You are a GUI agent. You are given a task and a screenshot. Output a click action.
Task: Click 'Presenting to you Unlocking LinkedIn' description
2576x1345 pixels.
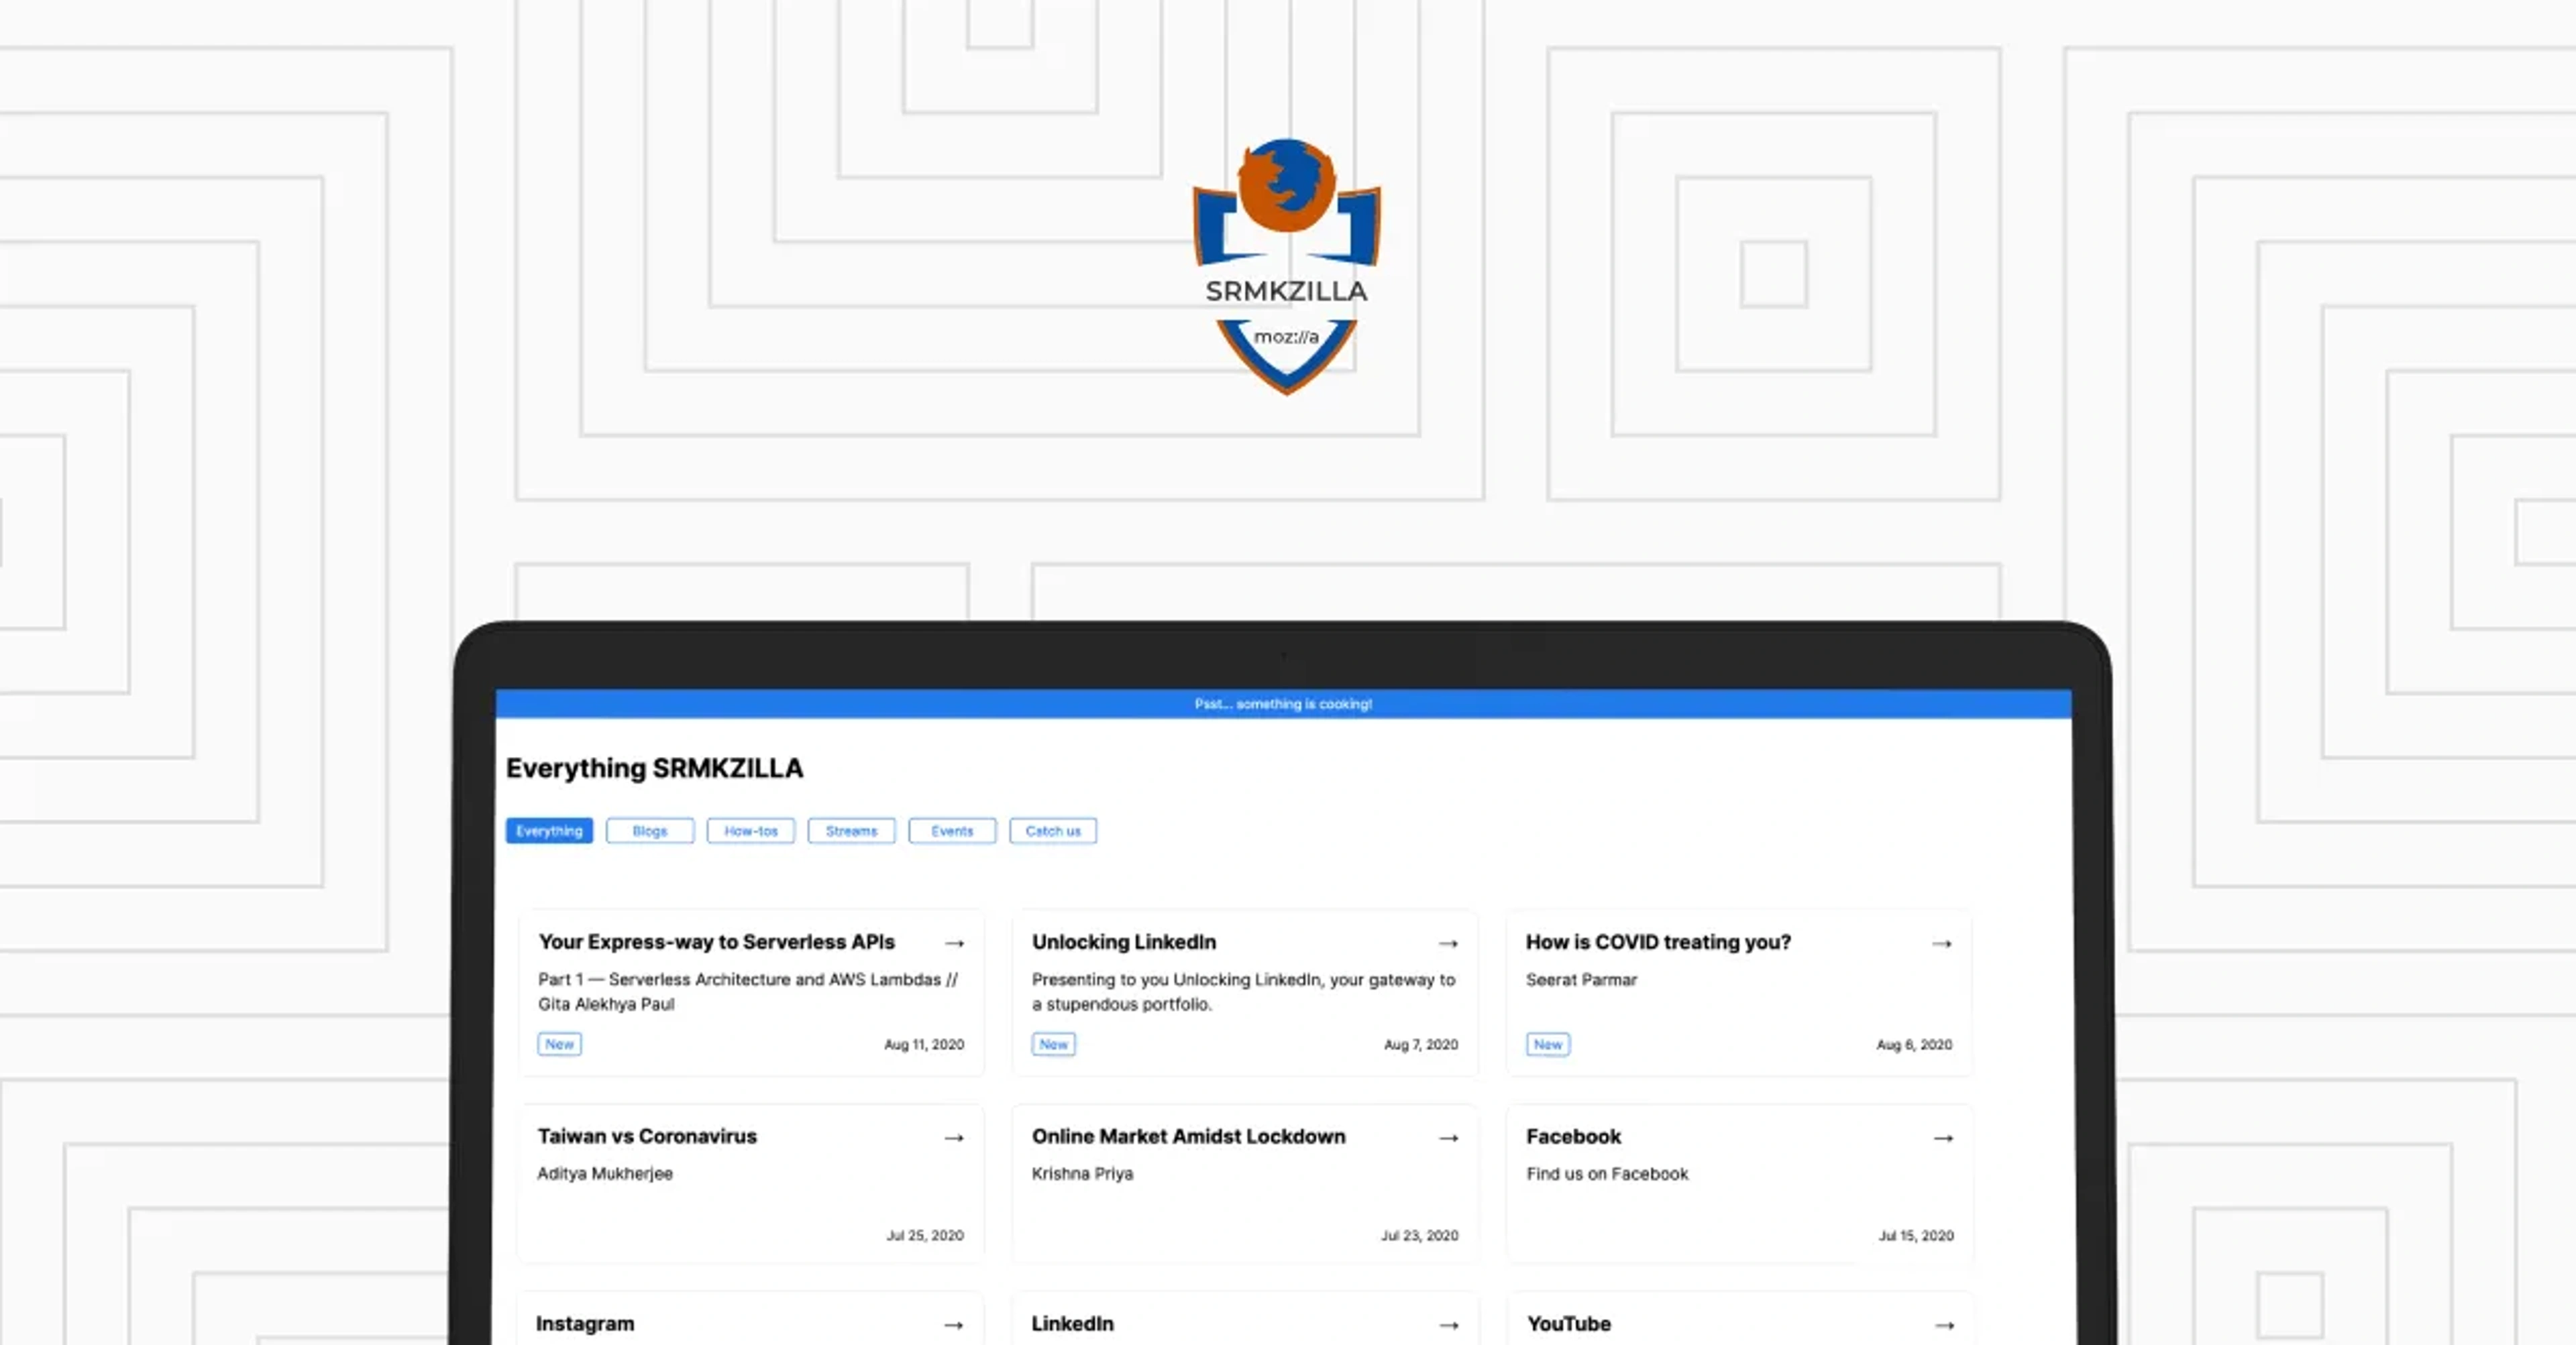tap(1243, 991)
